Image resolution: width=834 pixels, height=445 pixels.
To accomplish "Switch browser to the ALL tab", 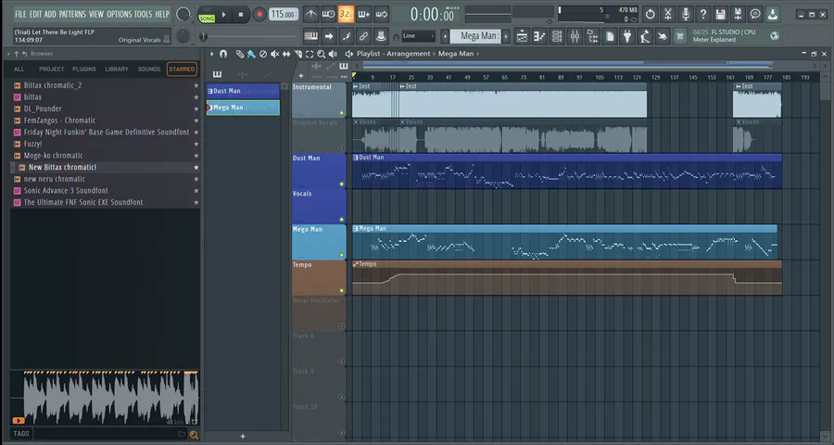I will point(19,70).
